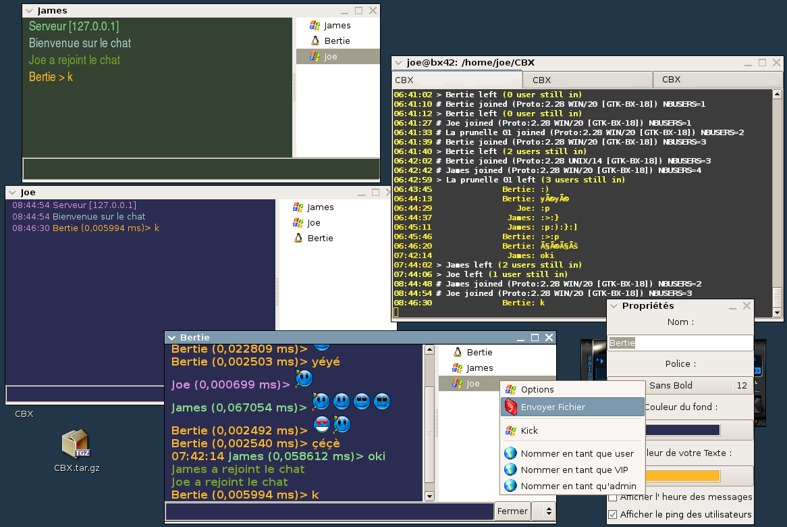This screenshot has height=527, width=787.
Task: Pick the orange text color swatch
Action: 682,476
